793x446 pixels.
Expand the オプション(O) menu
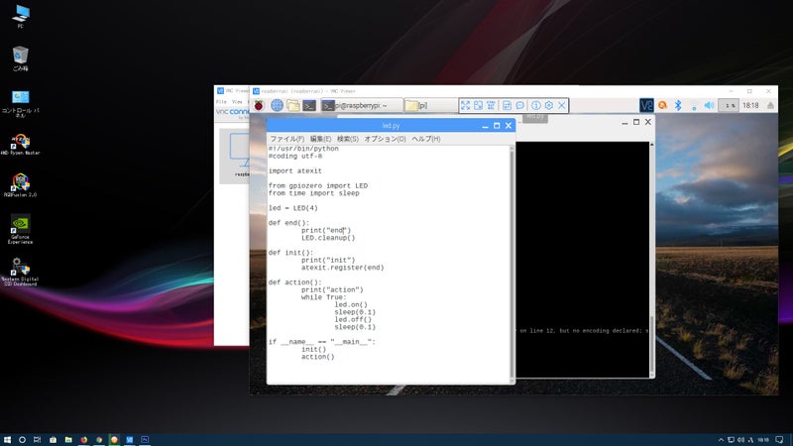pyautogui.click(x=386, y=139)
